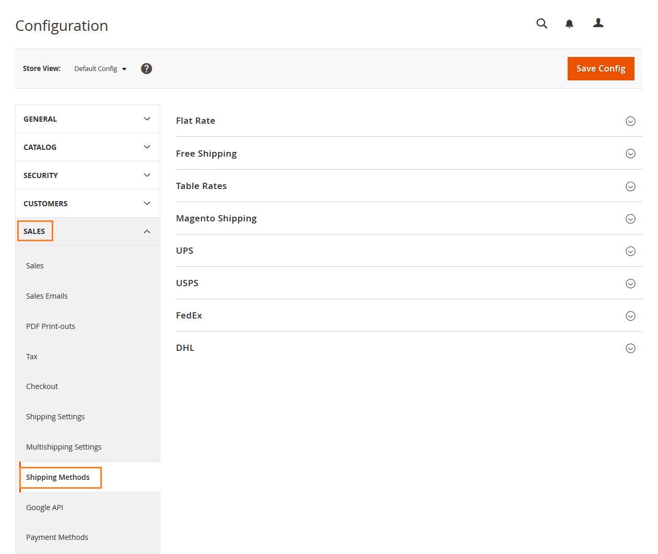Expand the GENERAL section chevron
Screen dimensions: 658x554
pos(147,119)
